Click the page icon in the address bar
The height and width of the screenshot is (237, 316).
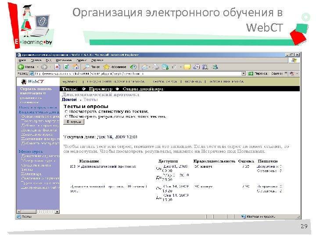(32, 74)
